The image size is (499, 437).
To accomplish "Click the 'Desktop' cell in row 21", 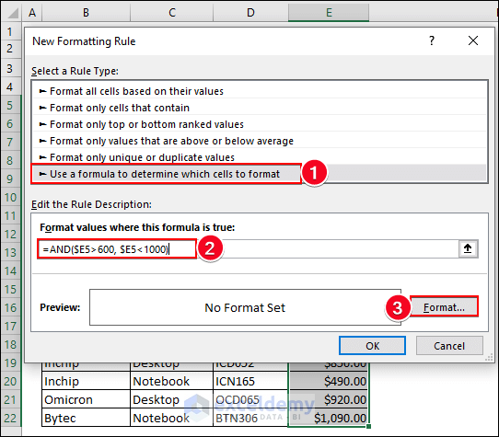I will point(171,399).
